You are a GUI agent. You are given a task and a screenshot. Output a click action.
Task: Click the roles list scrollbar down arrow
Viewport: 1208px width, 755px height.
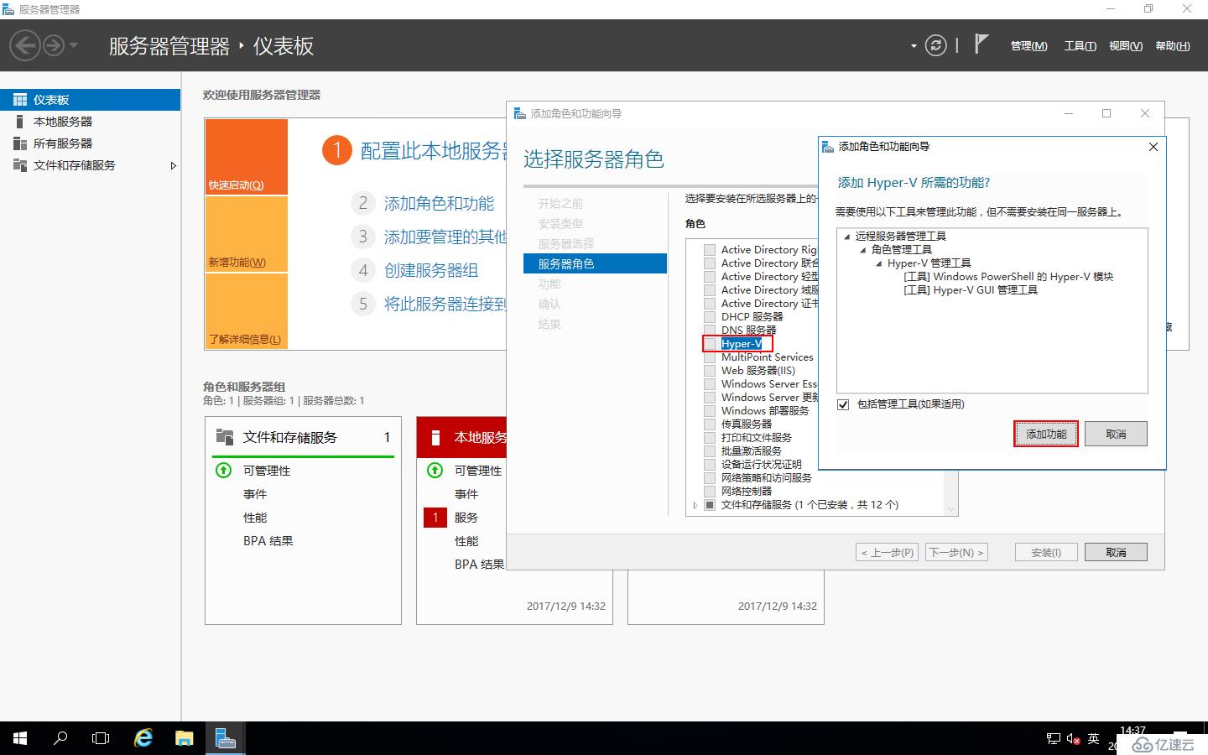point(950,508)
